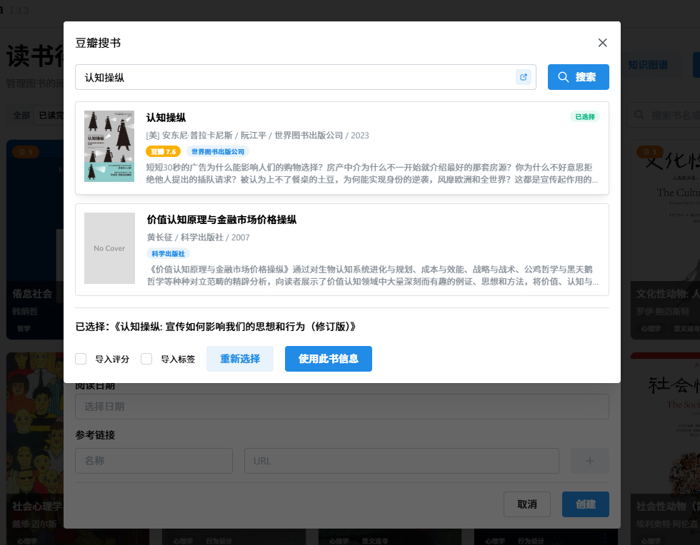Click the 取消 button
This screenshot has height=545, width=700.
tap(527, 504)
